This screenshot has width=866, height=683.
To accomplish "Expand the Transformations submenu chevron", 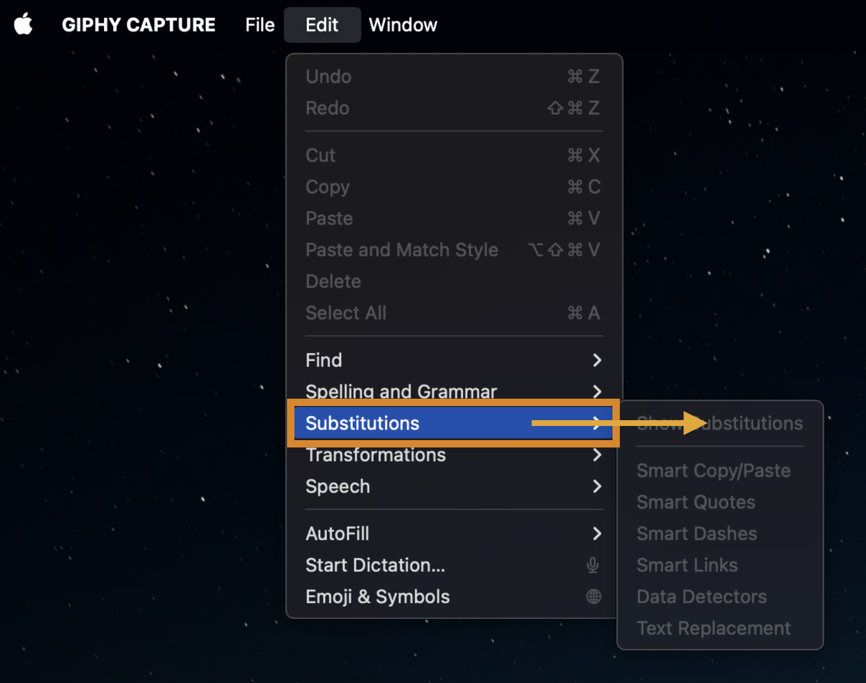I will 597,455.
